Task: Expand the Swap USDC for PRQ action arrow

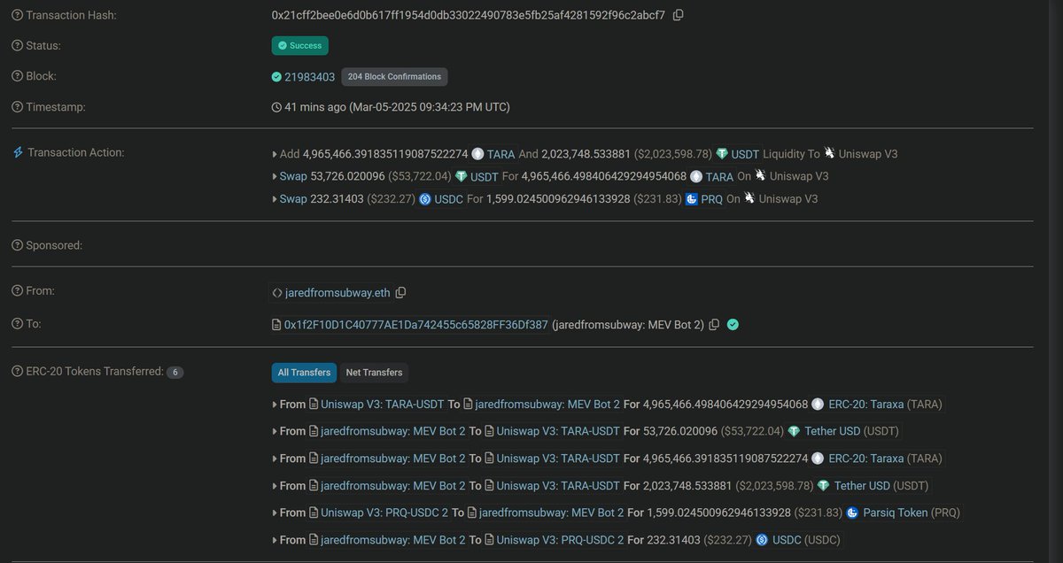Action: (275, 199)
